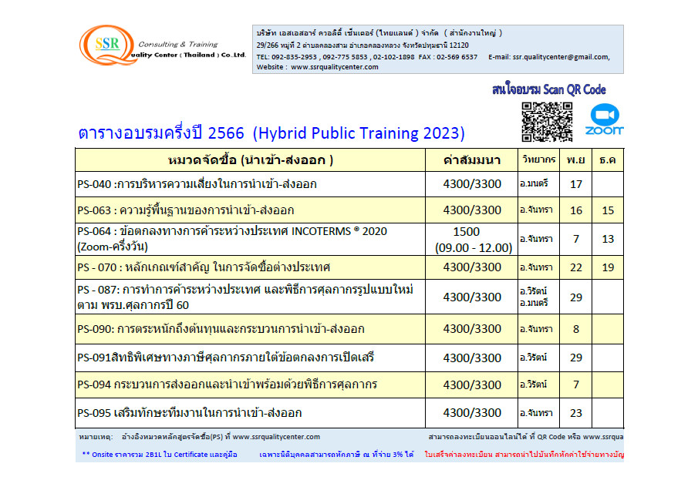The height and width of the screenshot is (497, 698).
Task: Click the November date 8 for PS-090
Action: pos(576,329)
